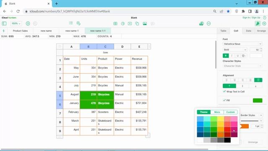Add a new sheet with plus icon
This screenshot has height=151, width=268.
(x=4, y=31)
